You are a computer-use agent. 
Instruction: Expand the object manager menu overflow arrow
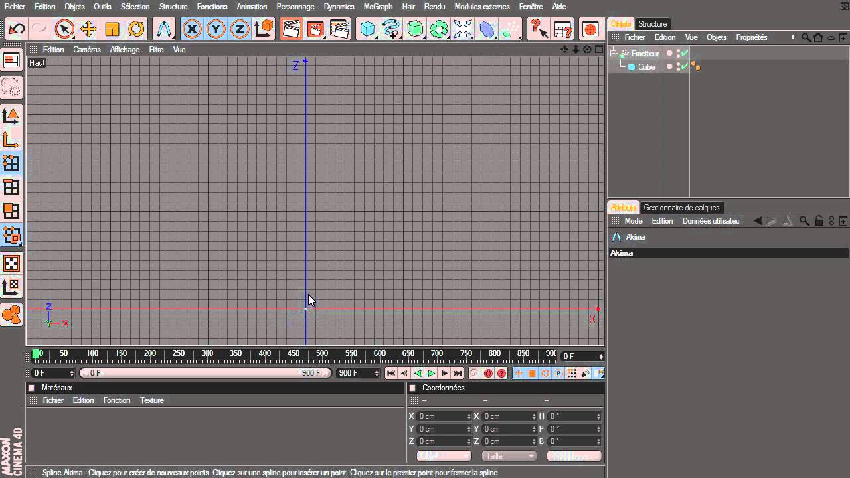pyautogui.click(x=793, y=38)
